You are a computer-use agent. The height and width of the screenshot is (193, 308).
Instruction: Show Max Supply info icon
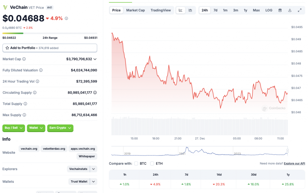pyautogui.click(x=24, y=115)
